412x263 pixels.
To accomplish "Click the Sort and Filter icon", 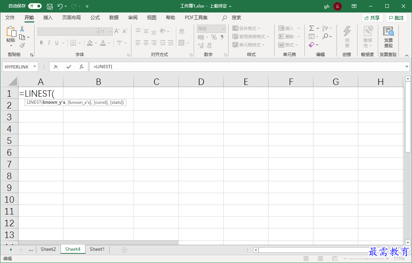I will (325, 28).
